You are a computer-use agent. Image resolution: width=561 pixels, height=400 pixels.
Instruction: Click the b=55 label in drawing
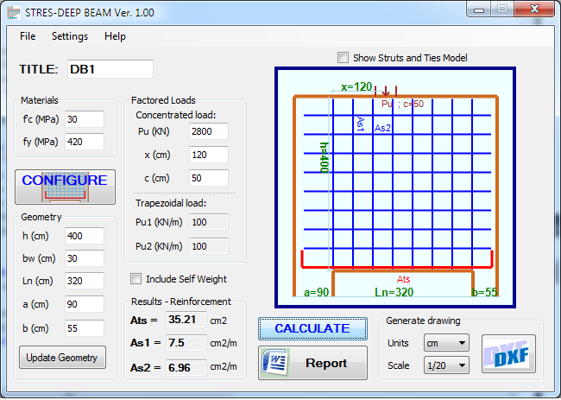(484, 292)
